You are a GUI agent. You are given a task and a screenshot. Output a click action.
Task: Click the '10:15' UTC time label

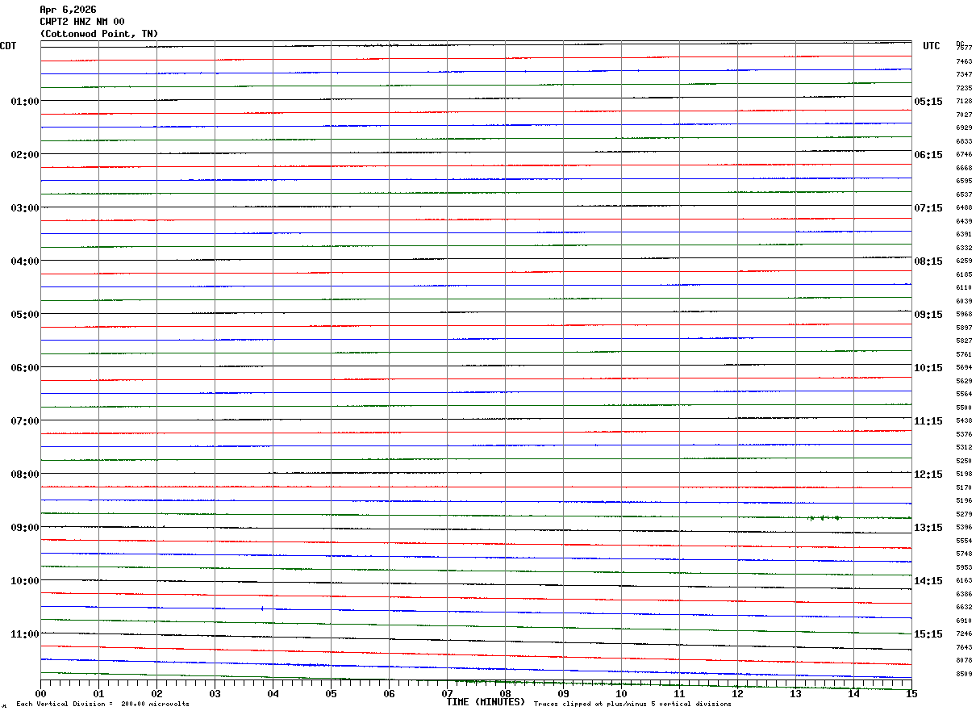click(x=928, y=368)
